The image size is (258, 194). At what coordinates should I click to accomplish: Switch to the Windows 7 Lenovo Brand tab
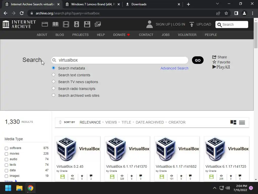click(93, 4)
